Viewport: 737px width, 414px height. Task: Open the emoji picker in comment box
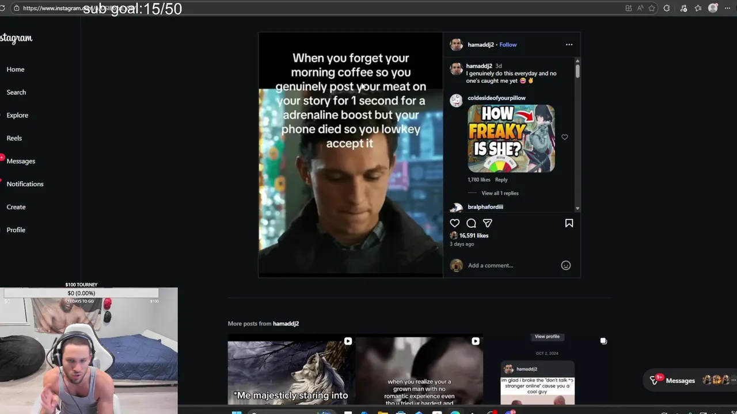(566, 265)
